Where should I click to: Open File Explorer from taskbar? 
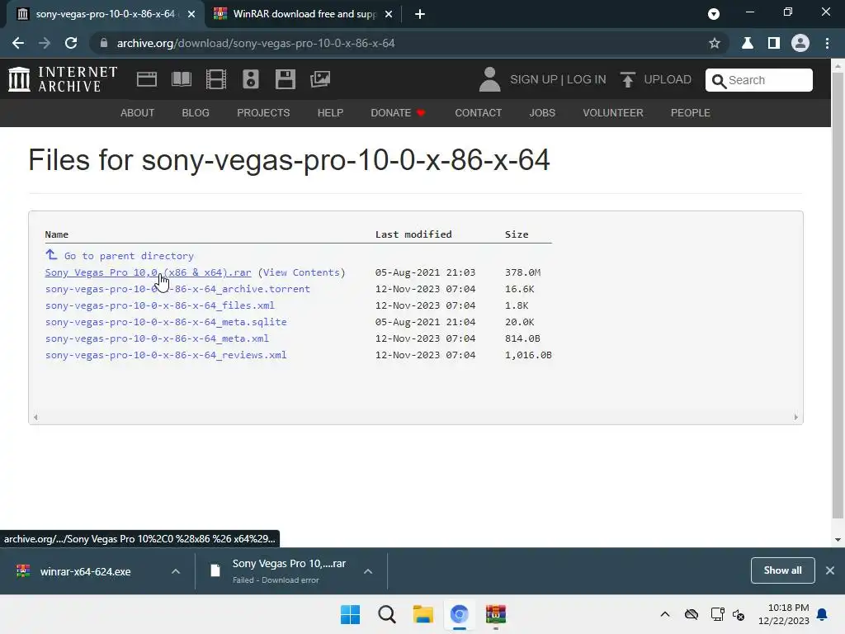point(423,614)
